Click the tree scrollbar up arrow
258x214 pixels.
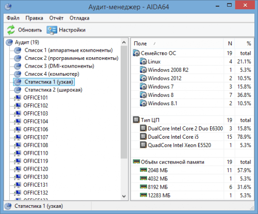tap(124, 42)
